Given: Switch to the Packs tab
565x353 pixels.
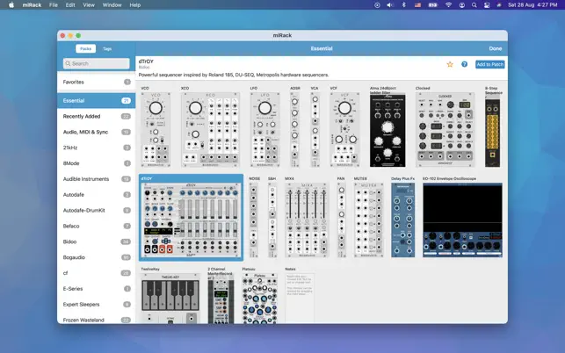Looking at the screenshot, I should (x=86, y=48).
